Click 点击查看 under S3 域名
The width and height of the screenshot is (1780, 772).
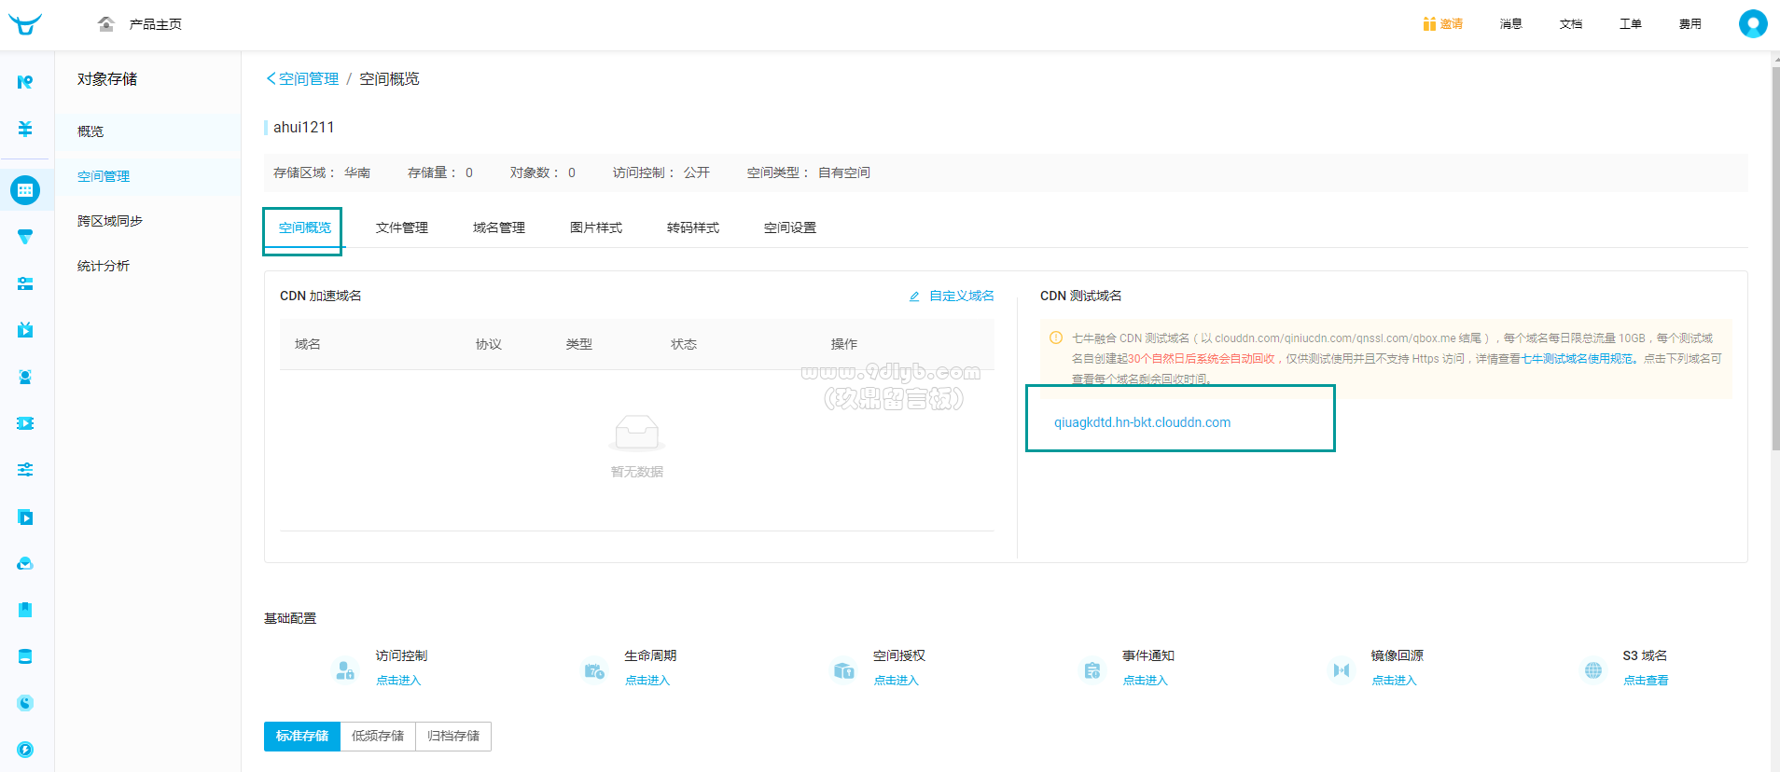[1646, 681]
